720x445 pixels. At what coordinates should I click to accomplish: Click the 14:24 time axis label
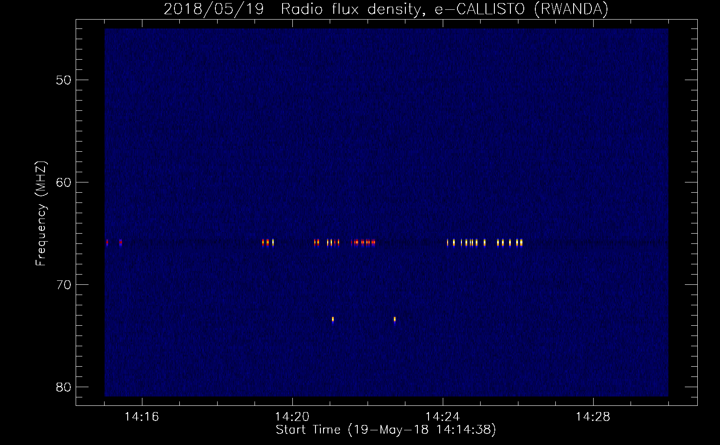tap(442, 417)
